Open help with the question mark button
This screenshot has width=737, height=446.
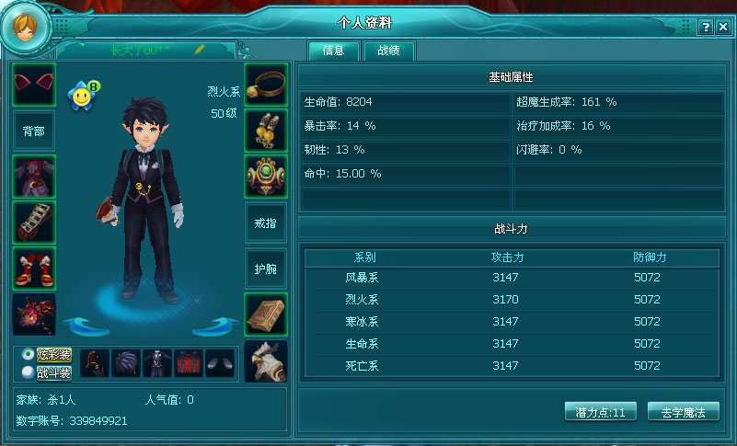click(705, 28)
